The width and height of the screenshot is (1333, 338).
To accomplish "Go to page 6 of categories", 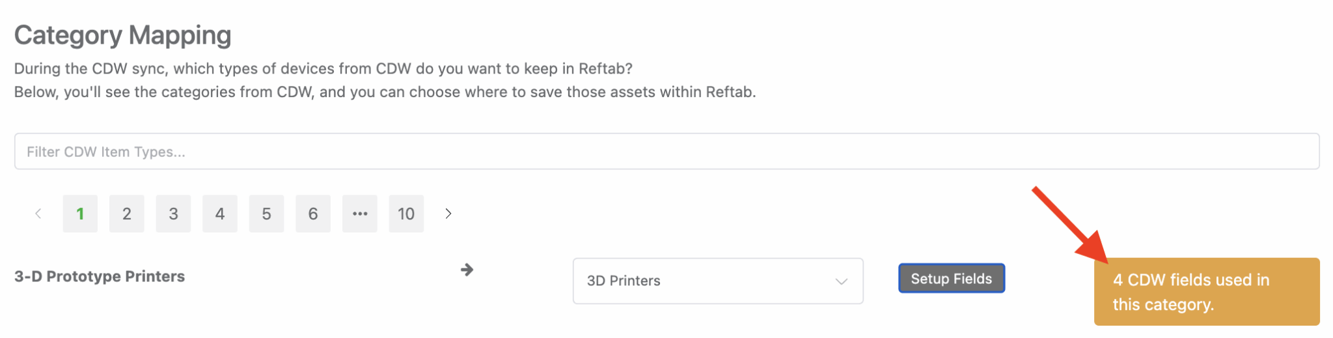I will pyautogui.click(x=313, y=214).
